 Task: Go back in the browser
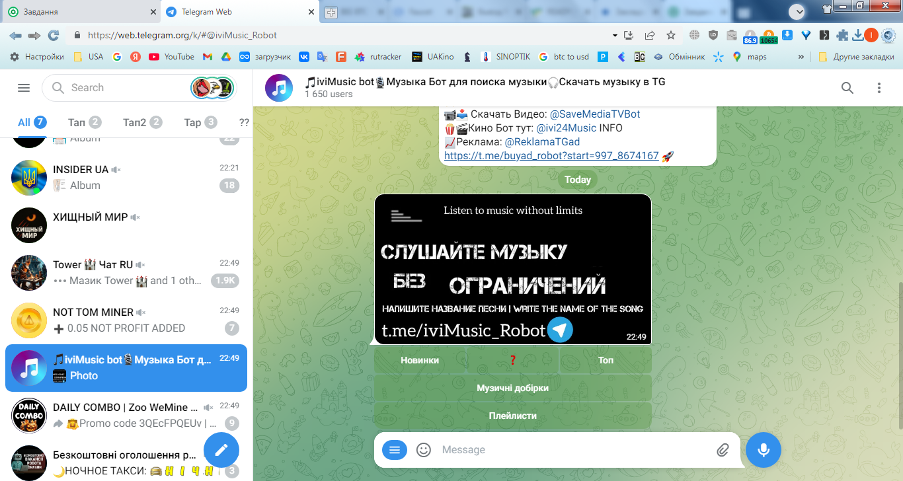pyautogui.click(x=15, y=35)
